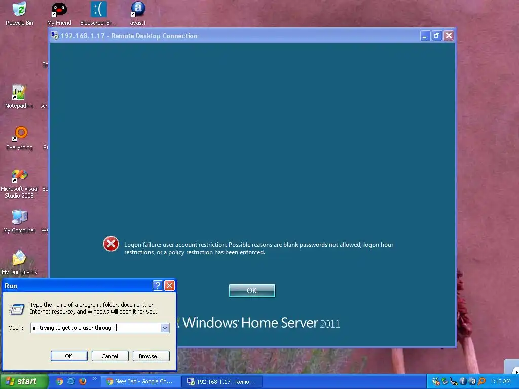Switch to New Tab - Google Chrome taskbar button
Image resolution: width=519 pixels, height=389 pixels.
click(140, 382)
